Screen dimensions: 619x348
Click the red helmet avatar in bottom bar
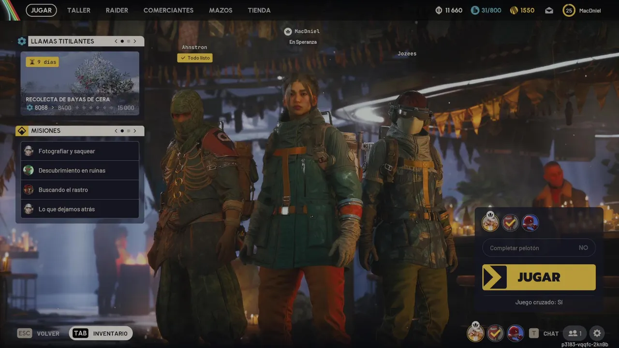516,333
